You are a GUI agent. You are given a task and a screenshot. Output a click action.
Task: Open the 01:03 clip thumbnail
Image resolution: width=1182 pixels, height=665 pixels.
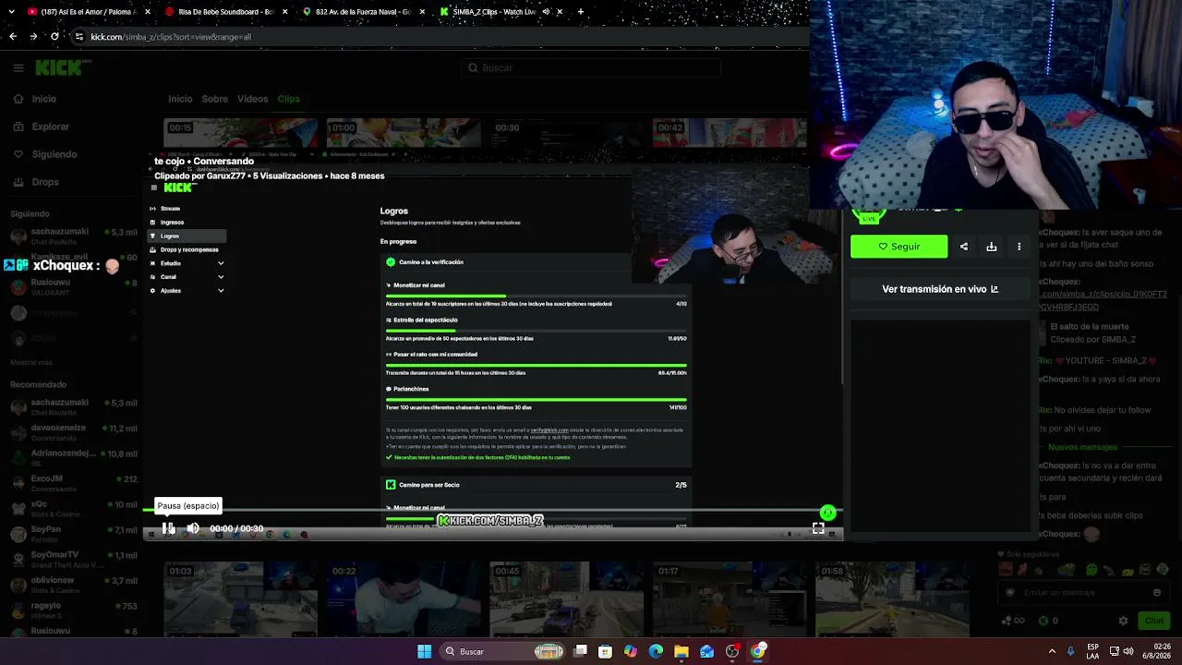click(x=241, y=599)
